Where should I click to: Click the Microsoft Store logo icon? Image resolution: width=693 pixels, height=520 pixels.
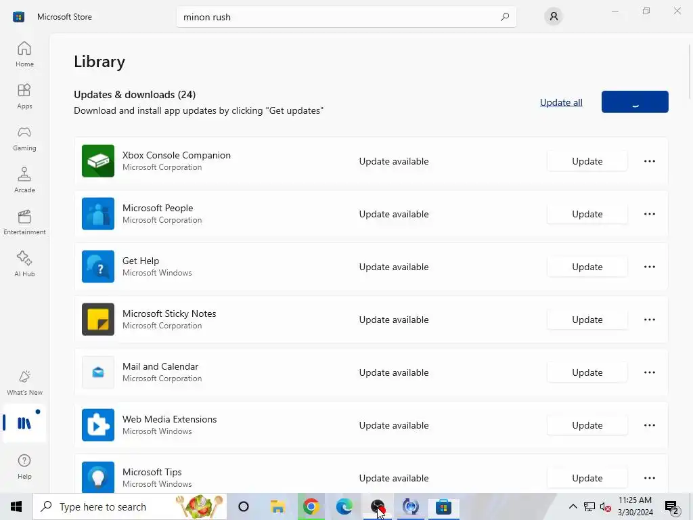(18, 17)
